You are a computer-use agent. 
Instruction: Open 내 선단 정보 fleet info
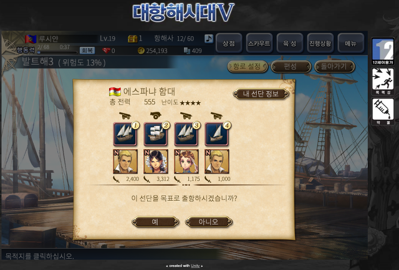click(261, 94)
